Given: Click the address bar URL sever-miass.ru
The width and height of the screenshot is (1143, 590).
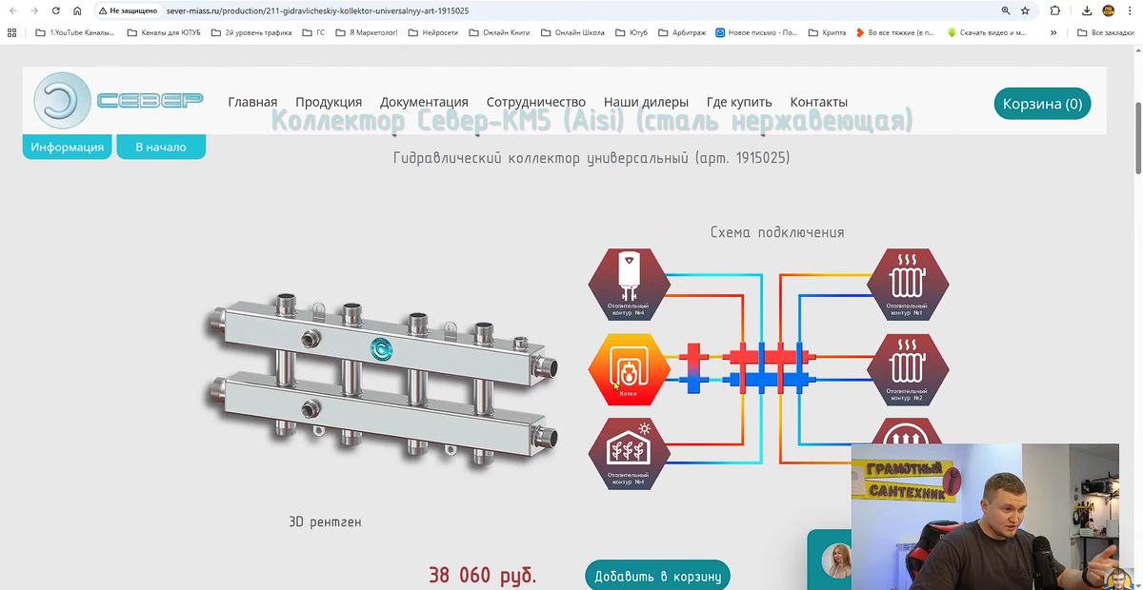Looking at the screenshot, I should click(x=317, y=10).
